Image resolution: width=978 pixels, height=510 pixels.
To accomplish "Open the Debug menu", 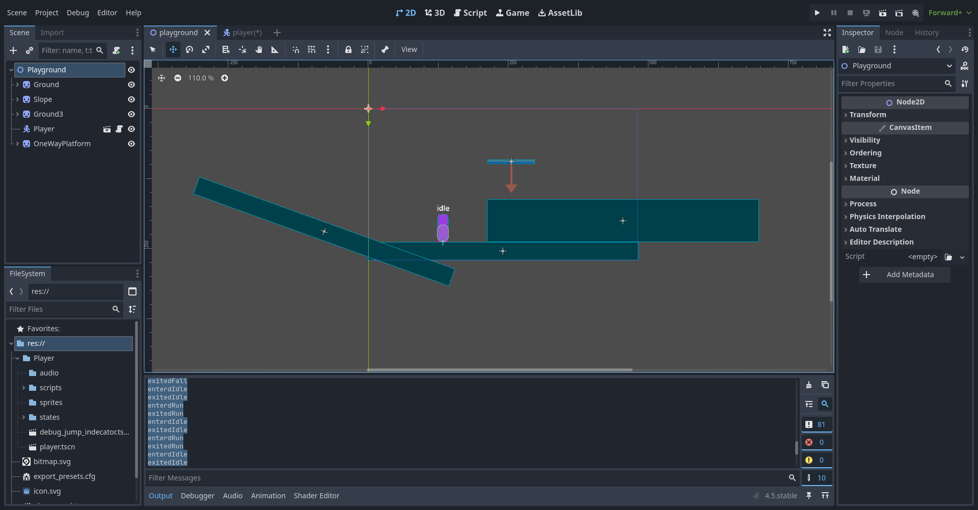I will pos(77,13).
